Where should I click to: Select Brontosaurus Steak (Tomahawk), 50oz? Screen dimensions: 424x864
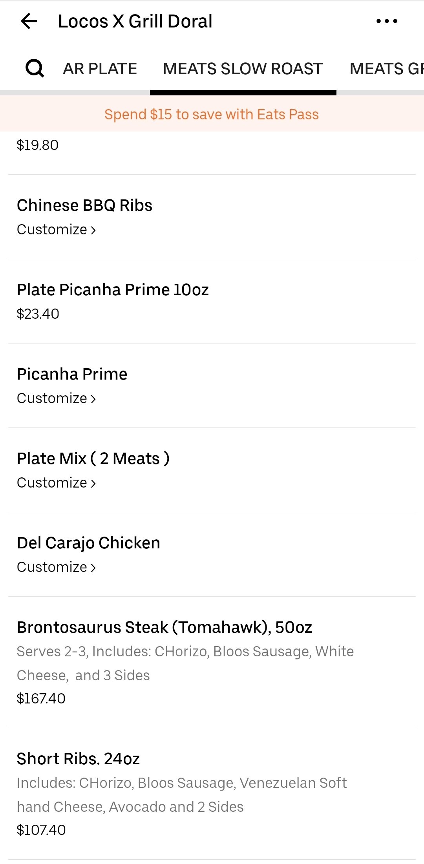pos(164,627)
